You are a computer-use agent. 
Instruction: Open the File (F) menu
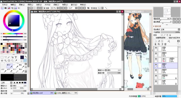(x=5, y=5)
